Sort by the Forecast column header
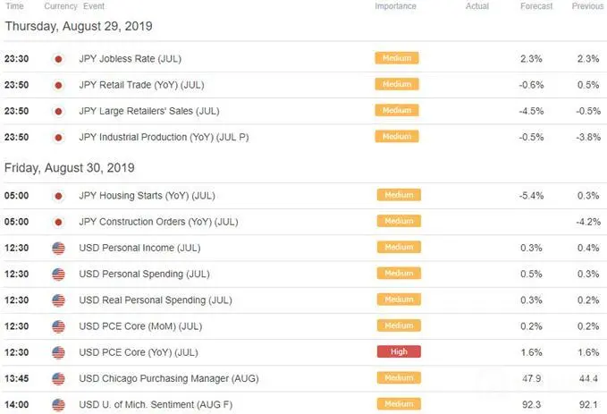The image size is (607, 414). 536,6
